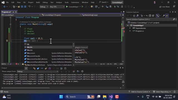Open the Analyze menu
Image resolution: width=178 pixels, height=100 pixels.
tap(59, 2)
